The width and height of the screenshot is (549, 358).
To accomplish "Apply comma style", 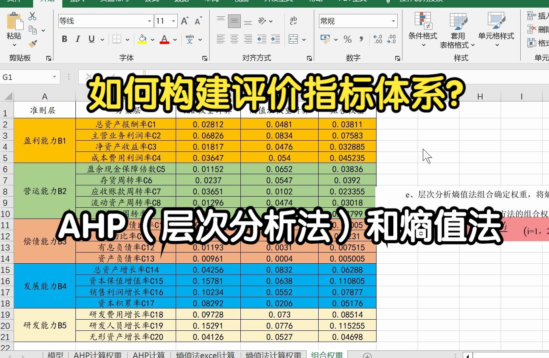I will [x=361, y=39].
